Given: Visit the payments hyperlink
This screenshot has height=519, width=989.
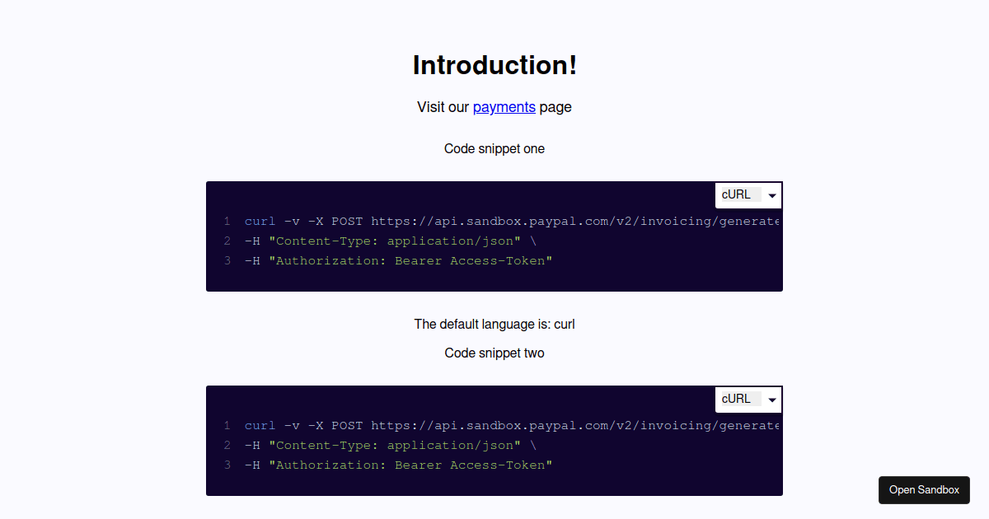Looking at the screenshot, I should click(x=504, y=107).
